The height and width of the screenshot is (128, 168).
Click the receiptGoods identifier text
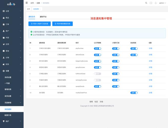[x=80, y=86]
